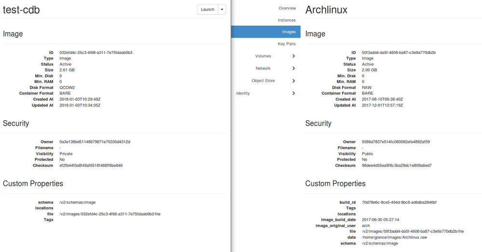Screen dimensions: 482x252
Task: Click the test-cdb page title
Action: click(x=21, y=10)
